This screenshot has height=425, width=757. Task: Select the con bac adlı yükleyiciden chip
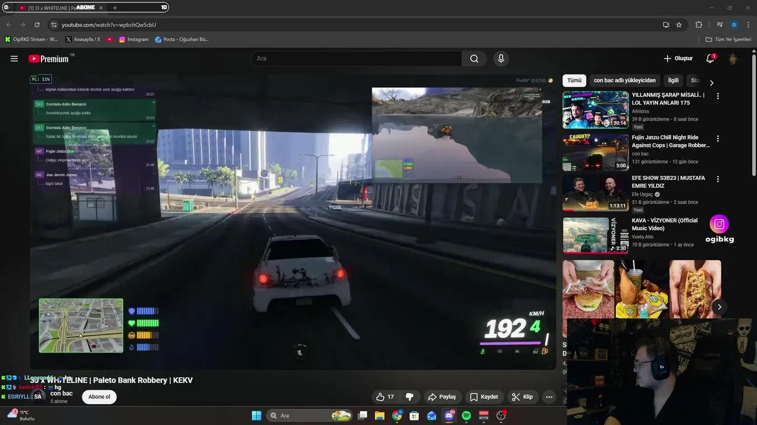[x=625, y=80]
